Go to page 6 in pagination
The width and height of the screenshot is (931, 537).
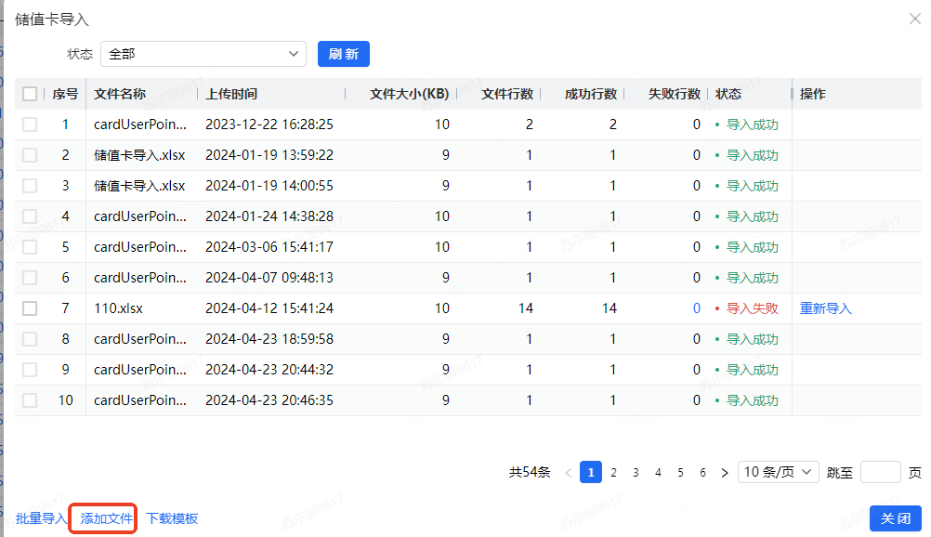coord(702,473)
